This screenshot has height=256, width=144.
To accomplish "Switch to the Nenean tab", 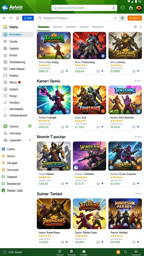I will [58, 27].
